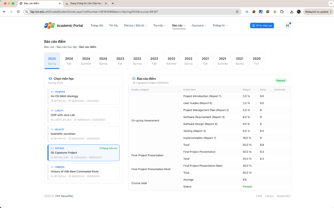The width and height of the screenshot is (334, 208).
Task: Open the browser Downloads icon
Action: click(x=292, y=12)
